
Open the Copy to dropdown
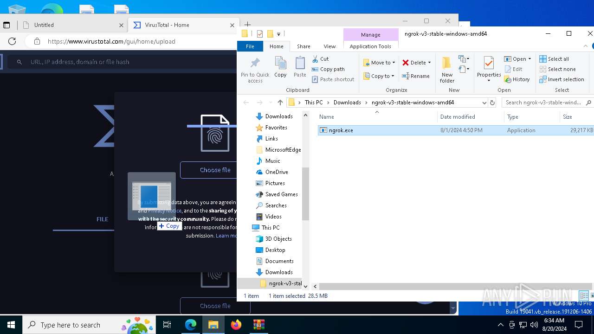pos(379,76)
